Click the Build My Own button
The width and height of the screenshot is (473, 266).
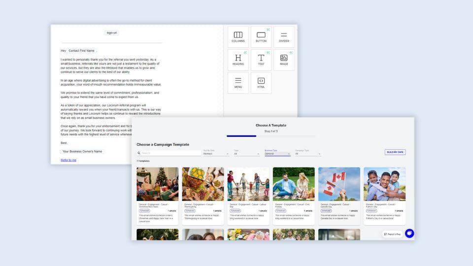[x=395, y=152]
